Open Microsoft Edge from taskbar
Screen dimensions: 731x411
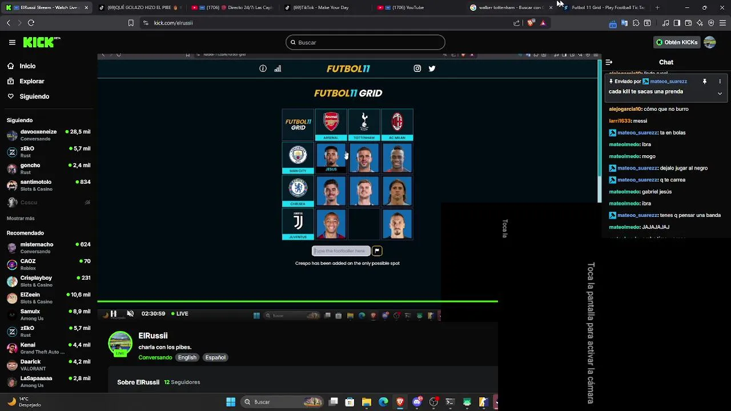coord(383,402)
